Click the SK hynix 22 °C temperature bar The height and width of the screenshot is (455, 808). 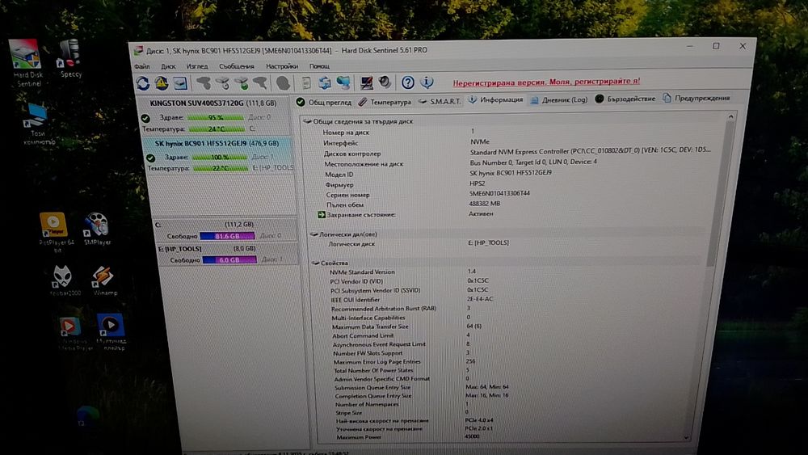click(220, 168)
